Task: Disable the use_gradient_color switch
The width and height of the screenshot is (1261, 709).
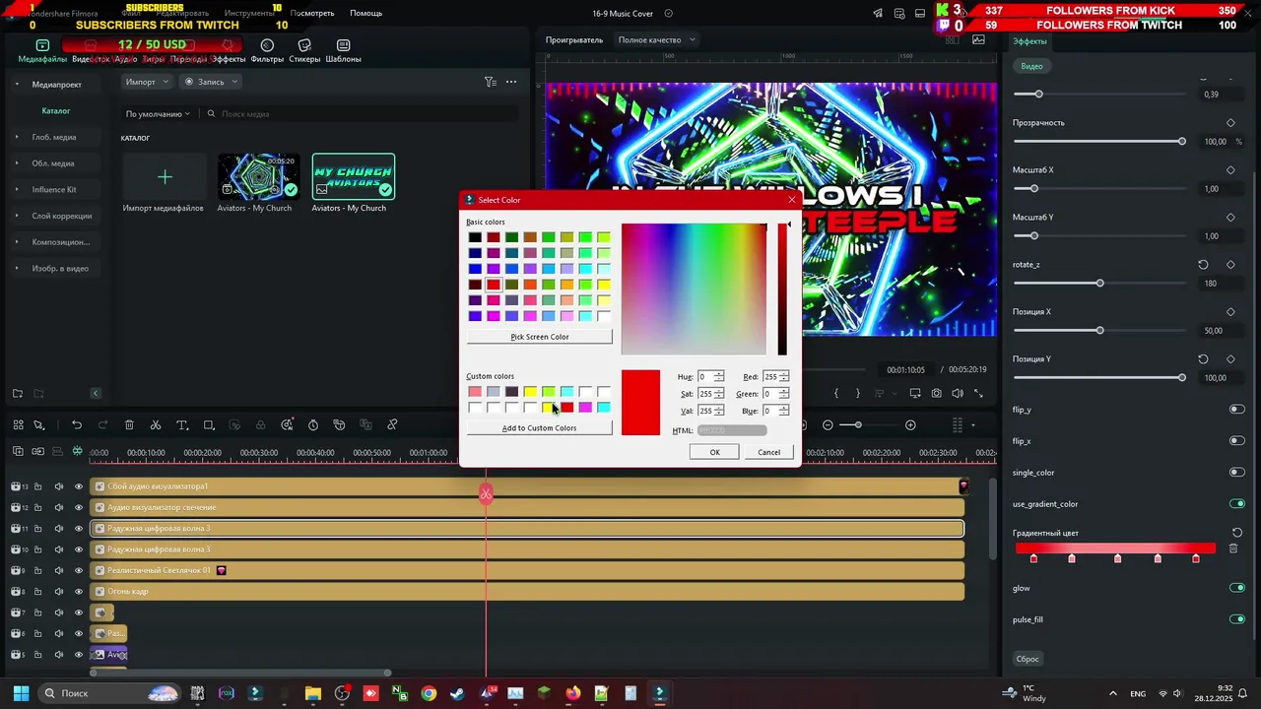Action: tap(1237, 504)
